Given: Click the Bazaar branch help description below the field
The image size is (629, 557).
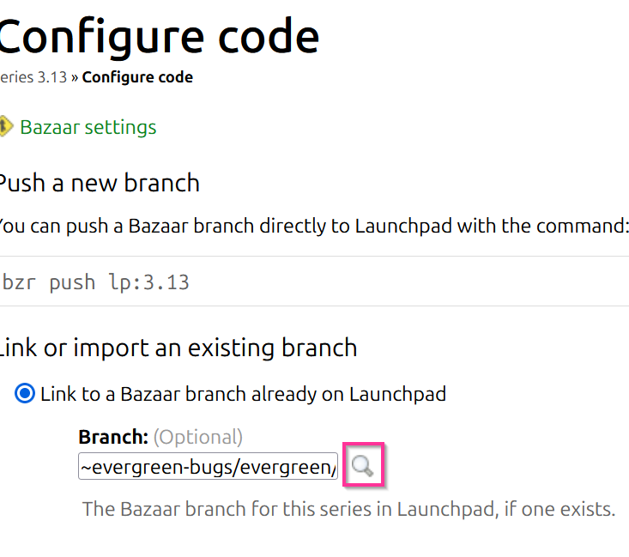Looking at the screenshot, I should pyautogui.click(x=348, y=509).
